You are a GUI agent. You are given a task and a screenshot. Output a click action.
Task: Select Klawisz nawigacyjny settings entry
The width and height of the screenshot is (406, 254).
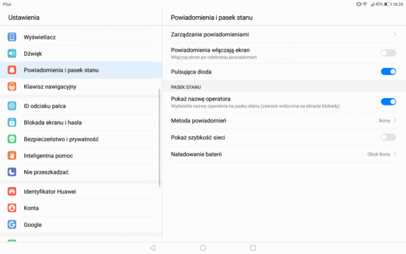pos(50,87)
